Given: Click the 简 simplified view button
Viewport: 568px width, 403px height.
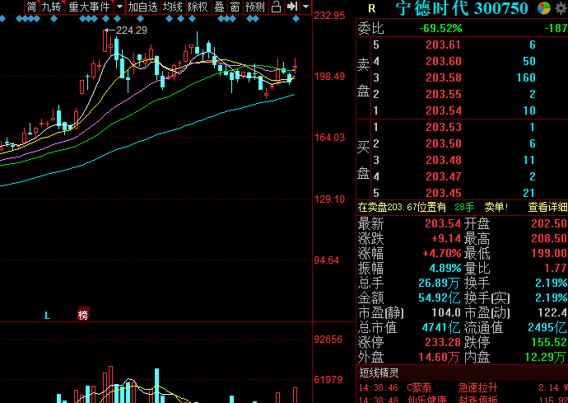Looking at the screenshot, I should pos(31,7).
